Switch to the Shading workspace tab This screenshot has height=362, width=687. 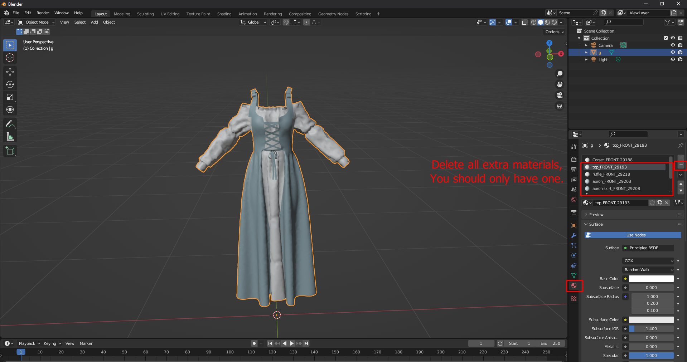tap(224, 14)
